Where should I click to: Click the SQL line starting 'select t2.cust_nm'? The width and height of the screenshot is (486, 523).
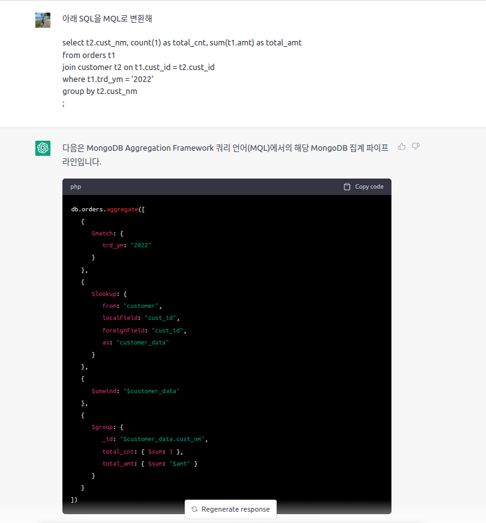[182, 43]
